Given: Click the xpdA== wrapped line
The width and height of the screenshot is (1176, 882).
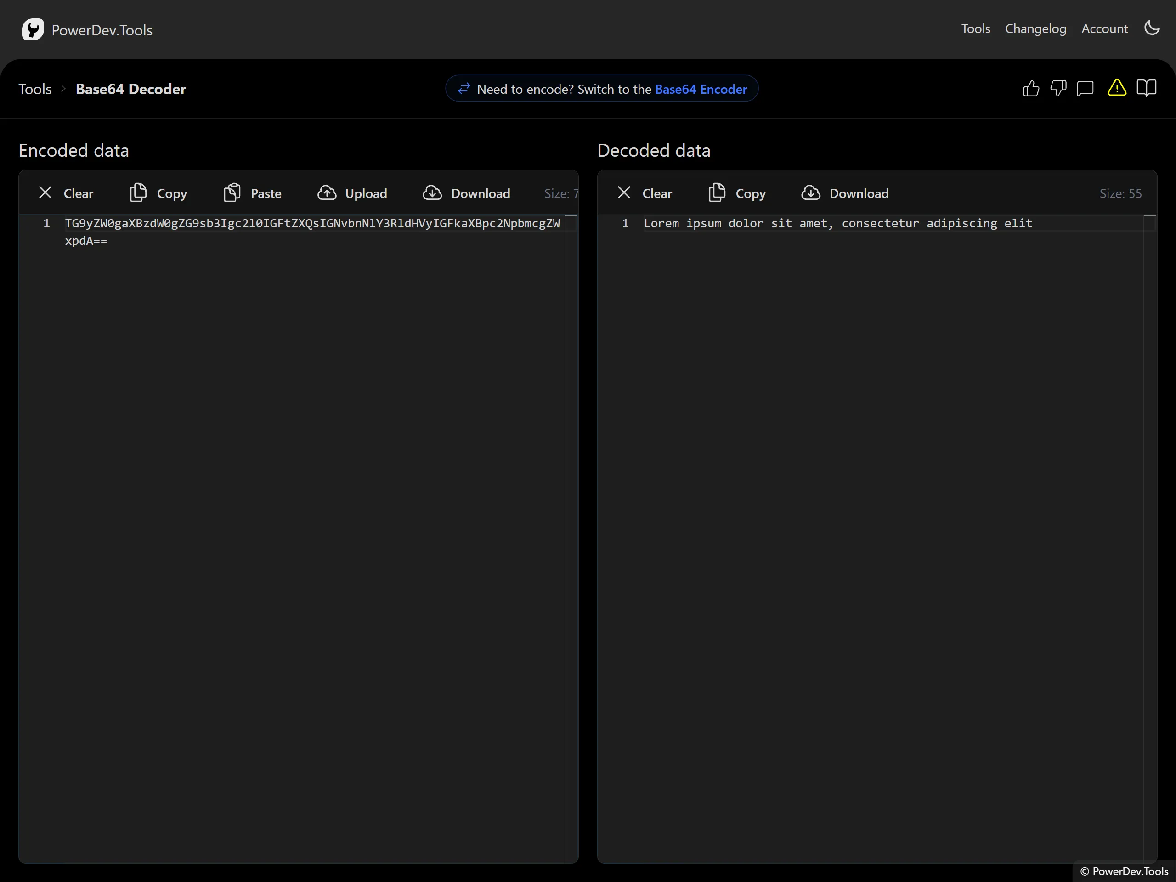Looking at the screenshot, I should click(86, 241).
